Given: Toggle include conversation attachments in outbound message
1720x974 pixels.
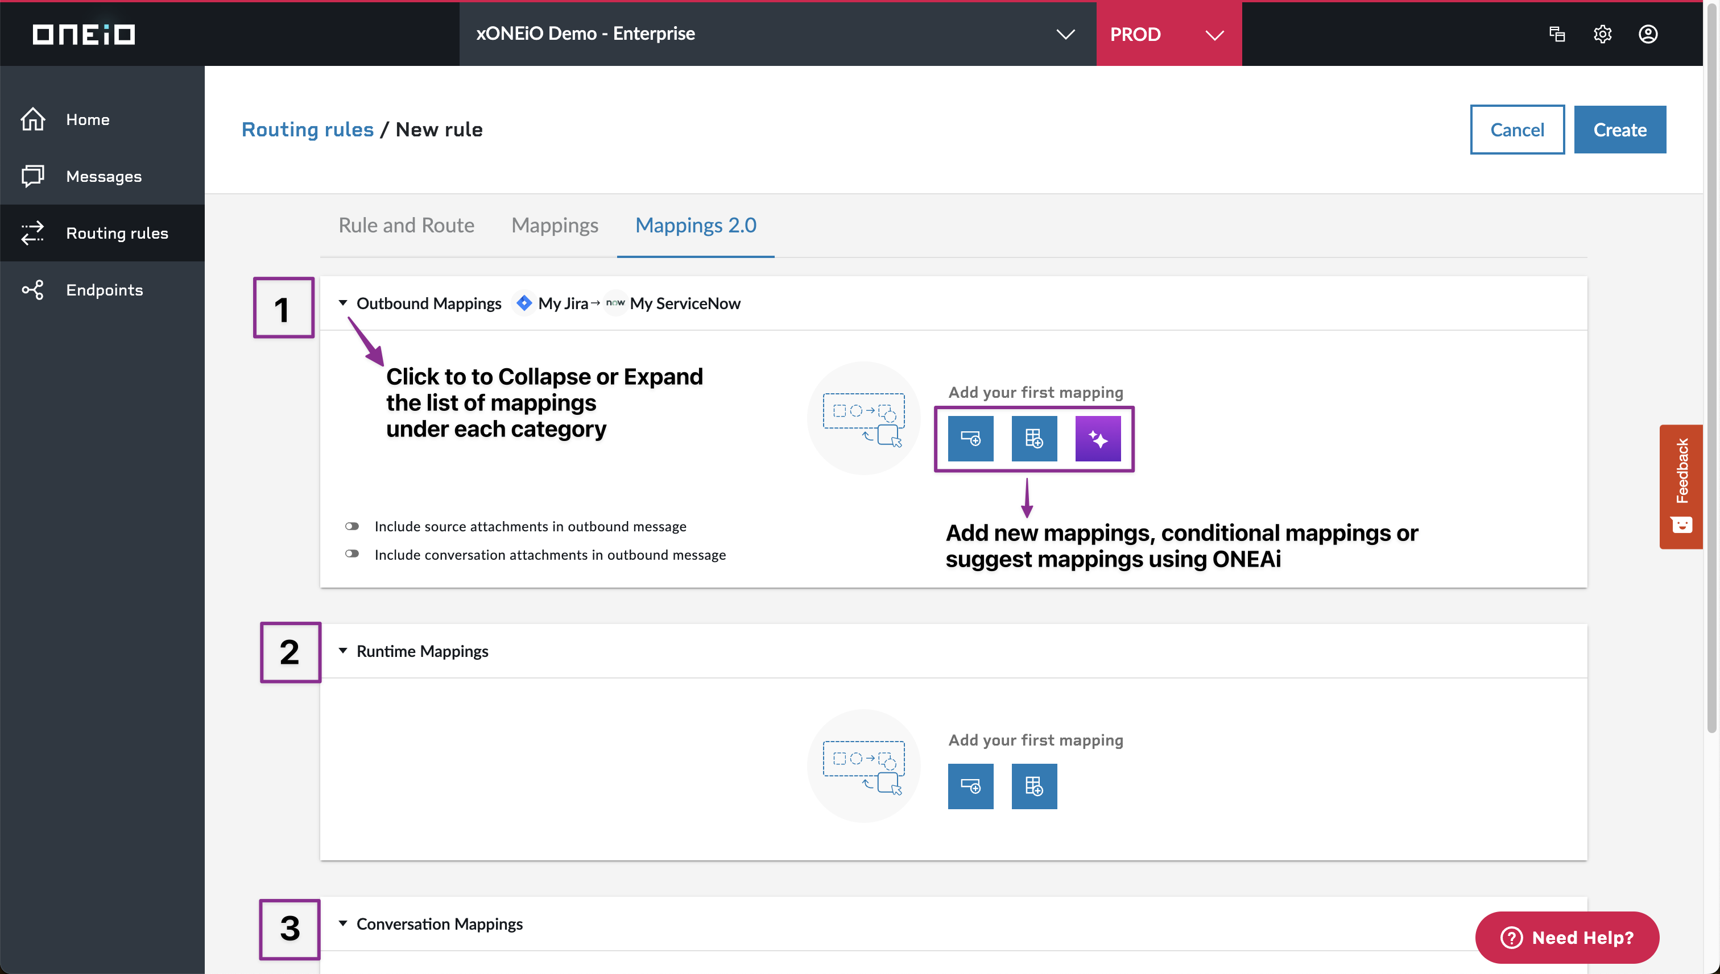Looking at the screenshot, I should point(352,554).
